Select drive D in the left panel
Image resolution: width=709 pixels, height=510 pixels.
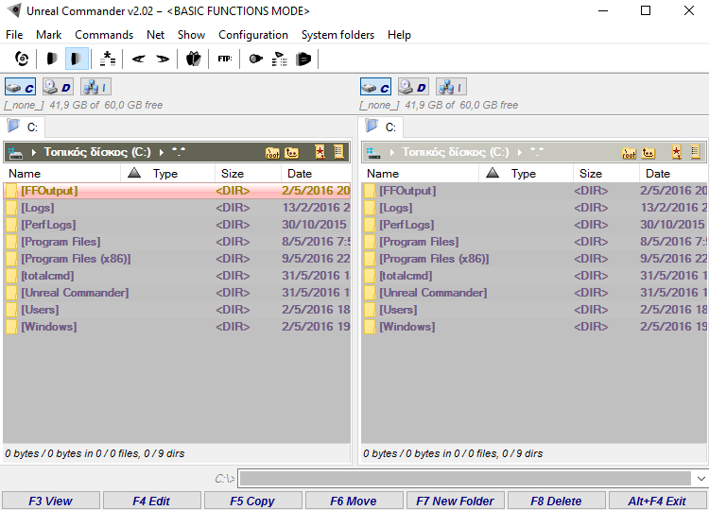click(x=58, y=87)
